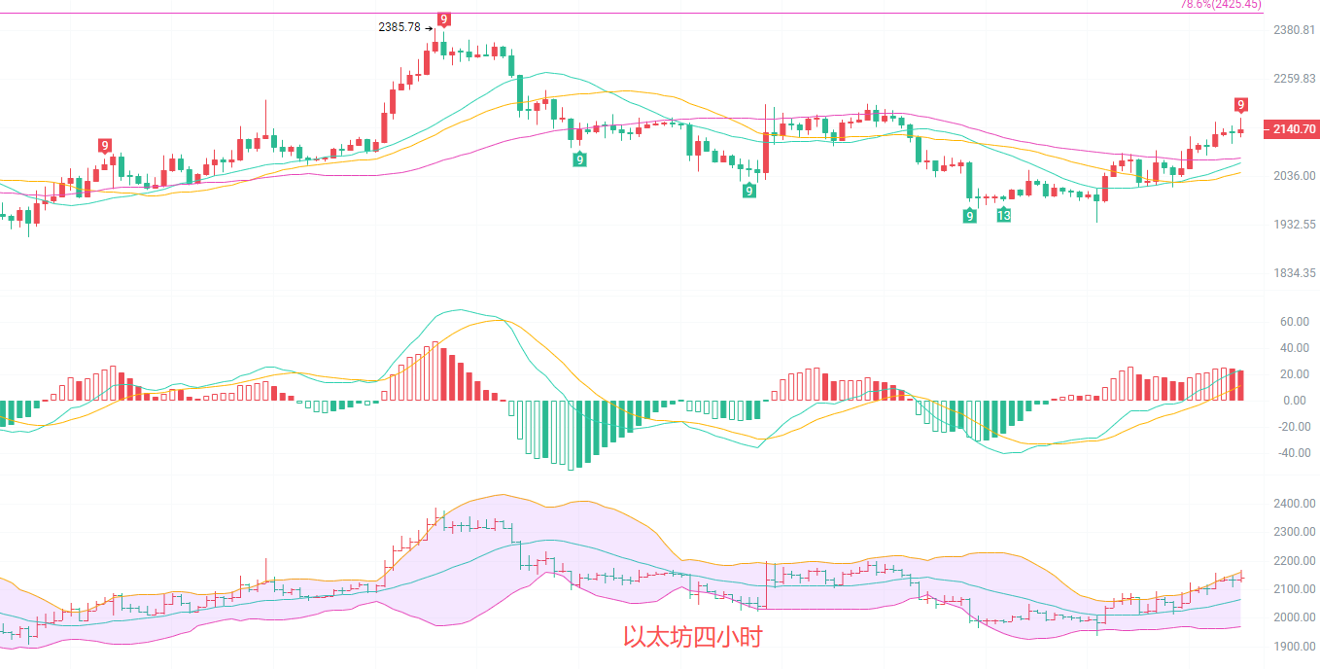
Task: Select the green 13 signal marker
Action: click(1003, 215)
